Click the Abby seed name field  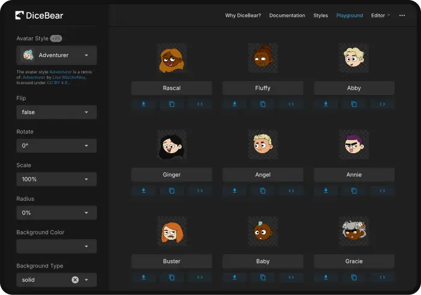click(354, 88)
